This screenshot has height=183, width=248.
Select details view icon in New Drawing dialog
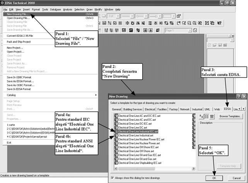[x=212, y=116]
